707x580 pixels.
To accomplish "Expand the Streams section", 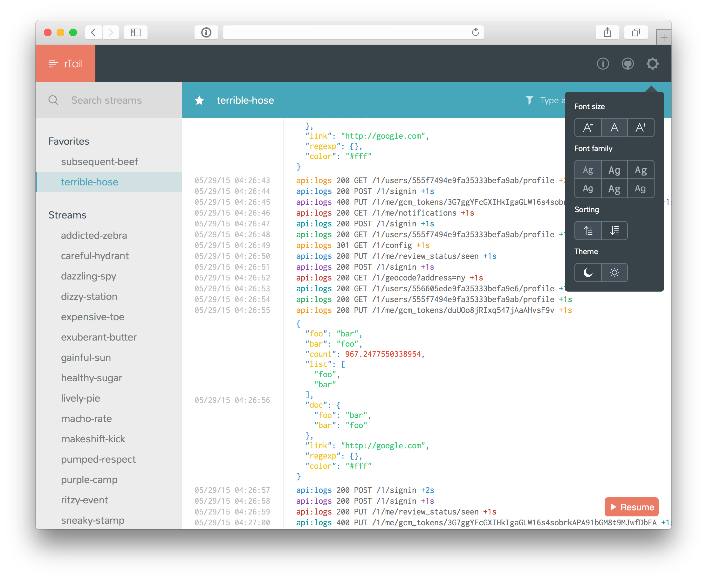I will point(66,214).
